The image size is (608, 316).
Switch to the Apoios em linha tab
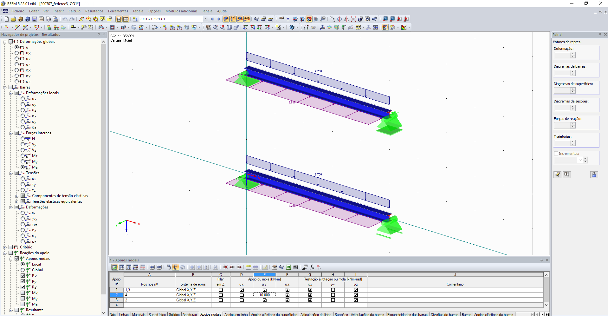(x=236, y=314)
